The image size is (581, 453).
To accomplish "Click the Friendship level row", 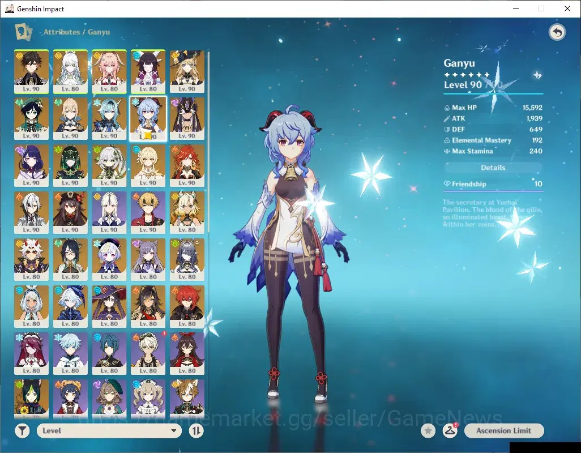I will pos(493,184).
